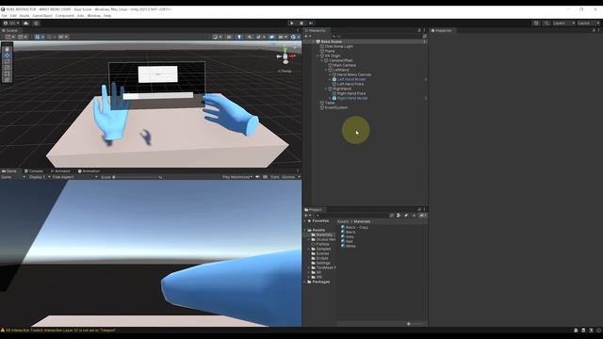Click the Step frame button
The image size is (603, 339).
311,23
